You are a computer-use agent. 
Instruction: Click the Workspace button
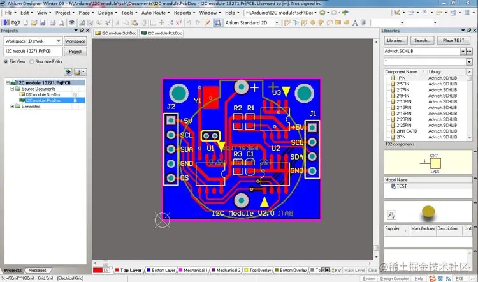pyautogui.click(x=75, y=41)
